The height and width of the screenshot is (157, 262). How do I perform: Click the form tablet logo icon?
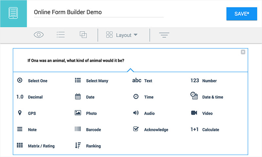click(x=13, y=13)
